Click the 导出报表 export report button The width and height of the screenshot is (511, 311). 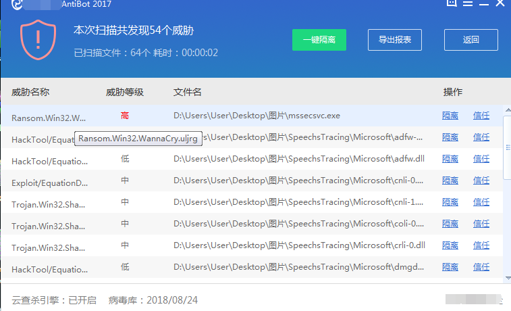[395, 40]
